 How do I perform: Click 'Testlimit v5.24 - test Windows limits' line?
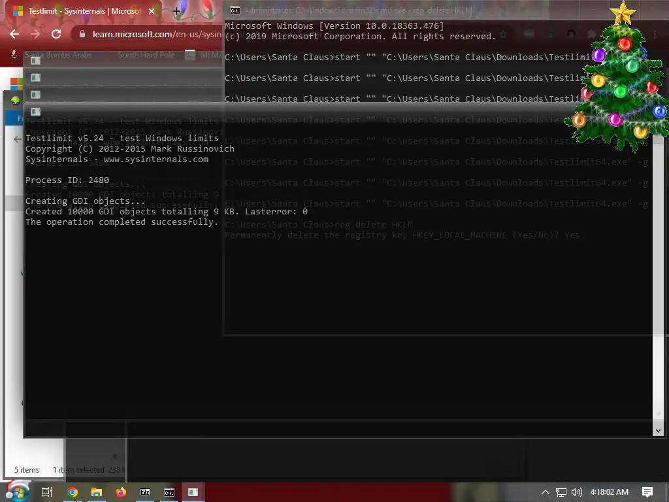[x=122, y=139]
